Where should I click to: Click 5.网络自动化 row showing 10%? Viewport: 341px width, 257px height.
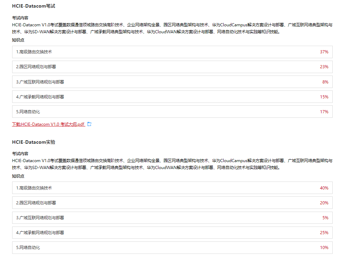(x=172, y=248)
